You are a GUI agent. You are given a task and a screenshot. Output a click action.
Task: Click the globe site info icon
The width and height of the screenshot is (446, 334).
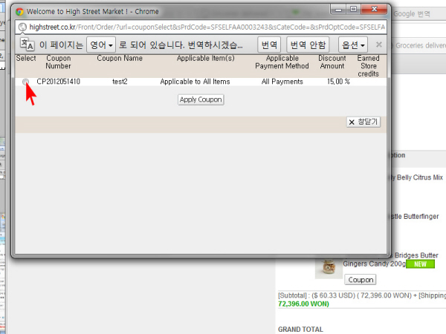click(x=22, y=27)
